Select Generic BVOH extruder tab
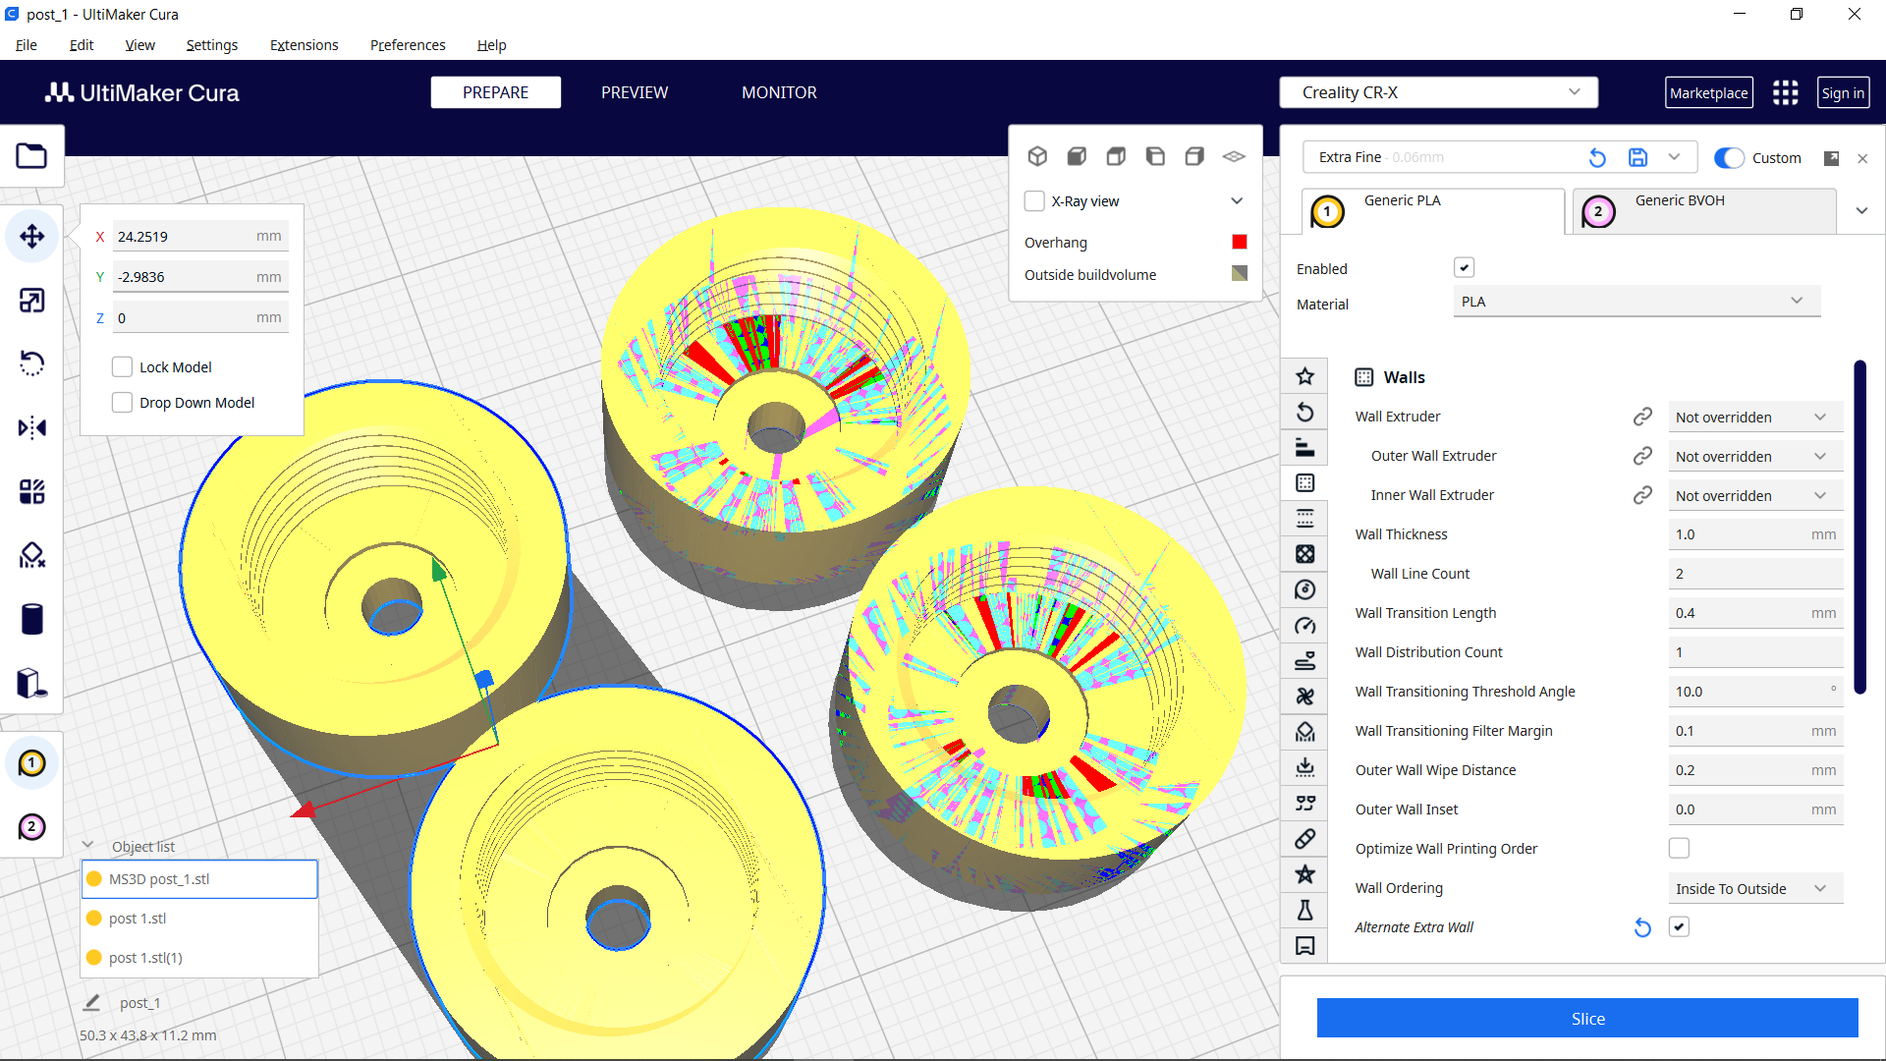 click(x=1704, y=211)
